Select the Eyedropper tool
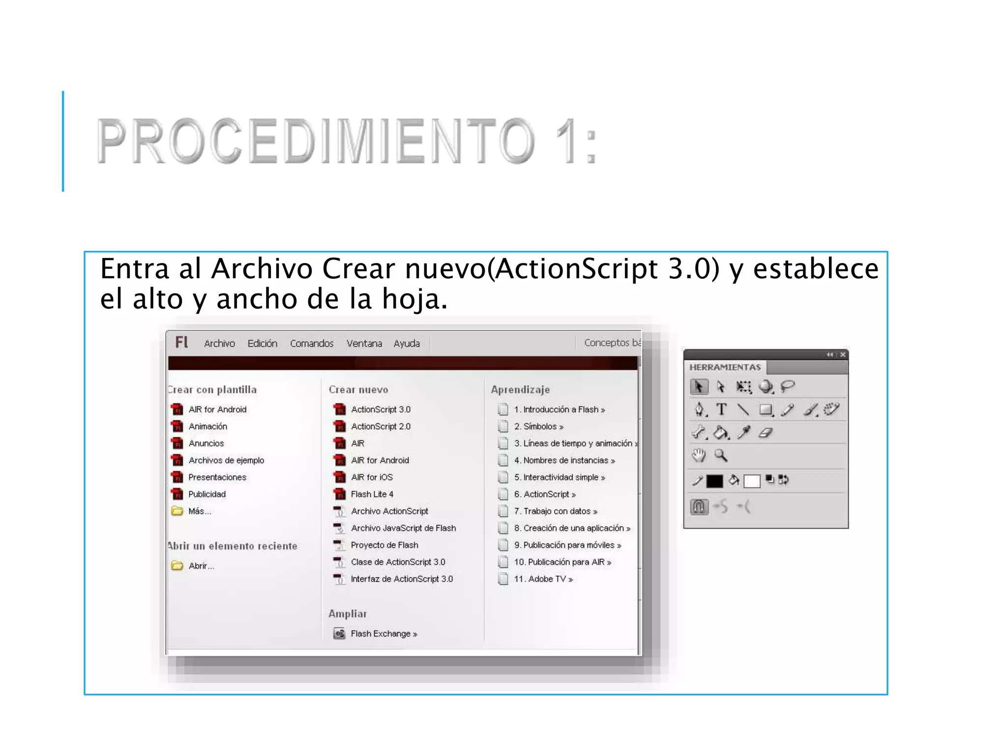The width and height of the screenshot is (1007, 755). coord(744,433)
